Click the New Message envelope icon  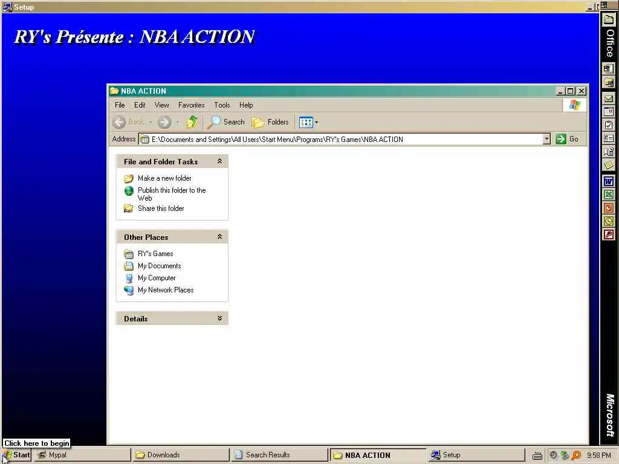(609, 98)
